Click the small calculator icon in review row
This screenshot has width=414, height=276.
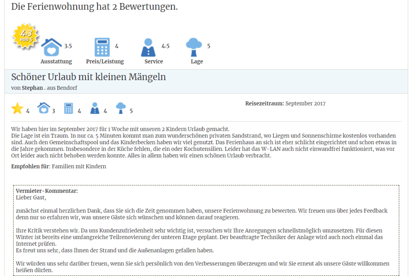click(69, 108)
